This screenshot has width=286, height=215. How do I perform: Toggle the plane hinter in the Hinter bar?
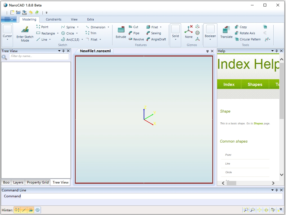click(31, 210)
